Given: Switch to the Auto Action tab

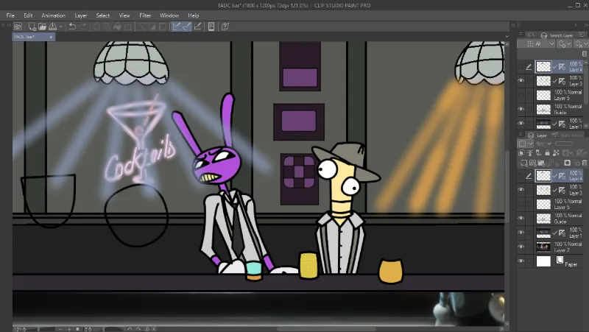Looking at the screenshot, I should (x=568, y=135).
